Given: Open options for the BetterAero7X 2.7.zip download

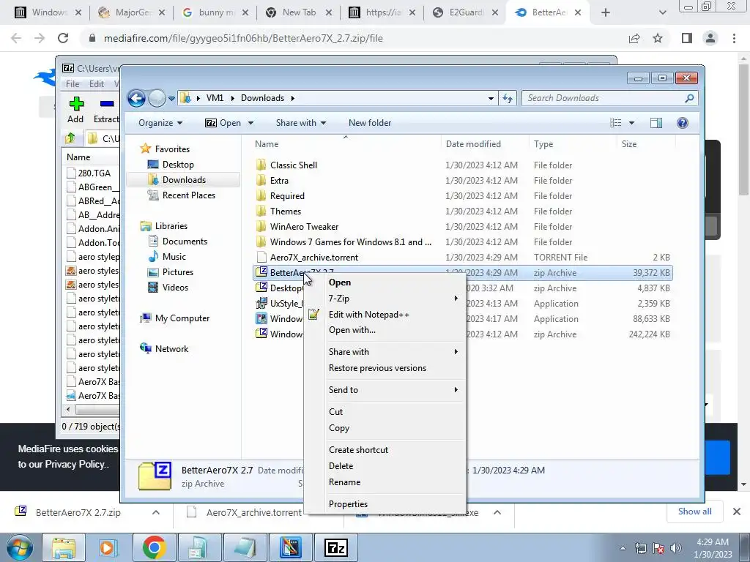Looking at the screenshot, I should (x=155, y=512).
